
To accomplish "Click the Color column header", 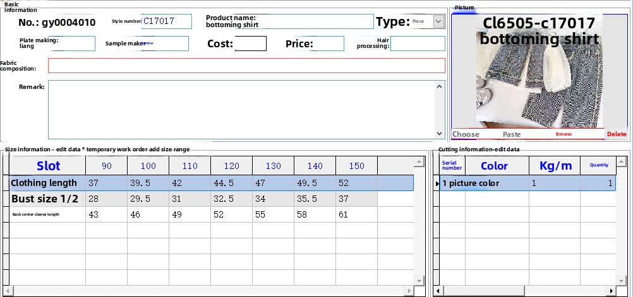I will click(x=494, y=166).
